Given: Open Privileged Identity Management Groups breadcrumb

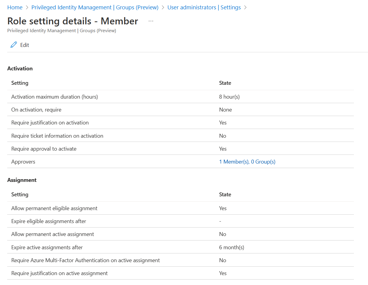Looking at the screenshot, I should (95, 8).
